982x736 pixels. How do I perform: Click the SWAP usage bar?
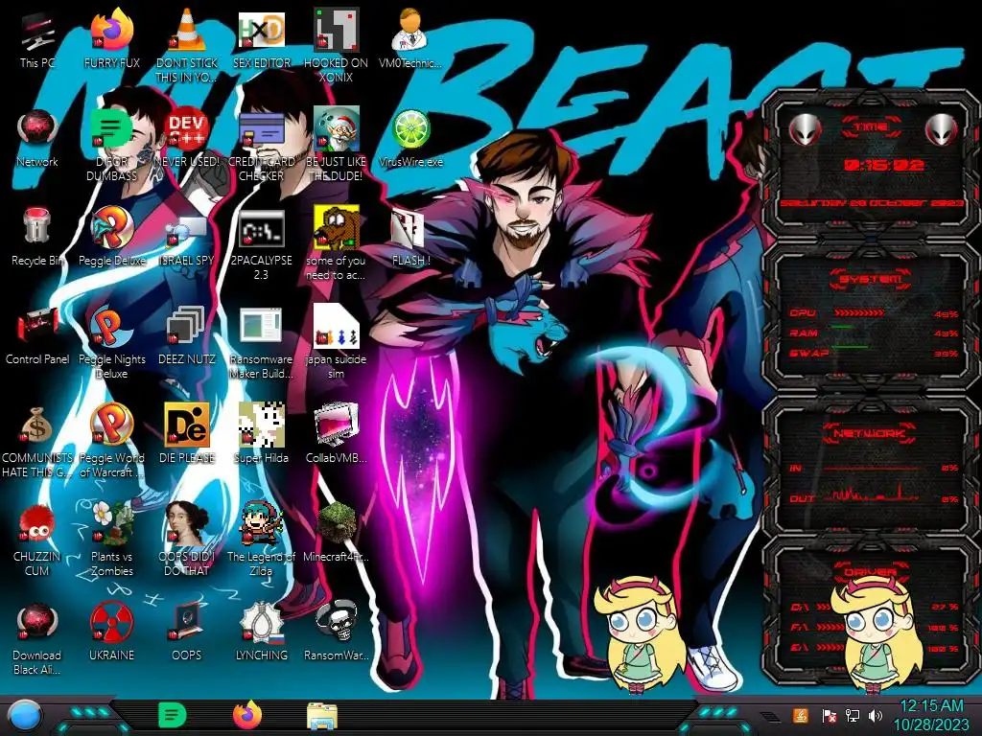coord(850,346)
